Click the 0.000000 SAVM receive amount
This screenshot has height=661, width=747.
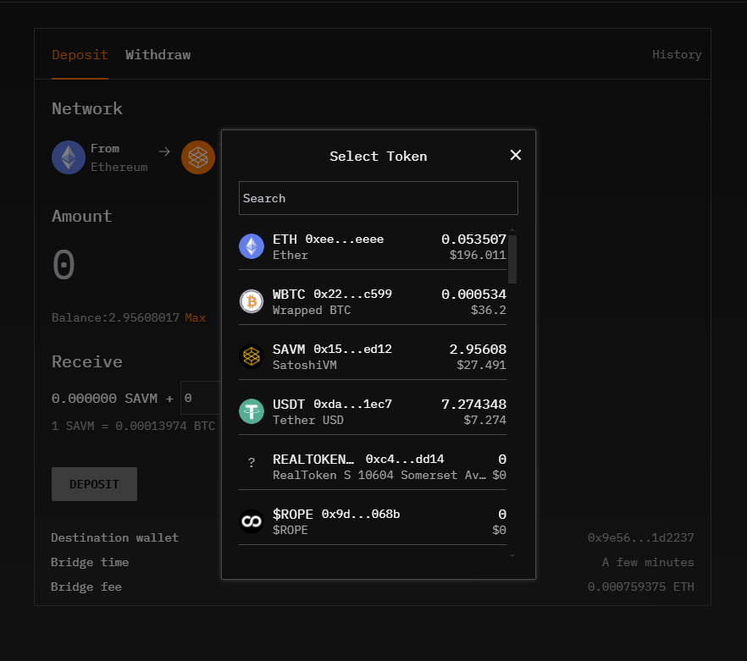(104, 398)
